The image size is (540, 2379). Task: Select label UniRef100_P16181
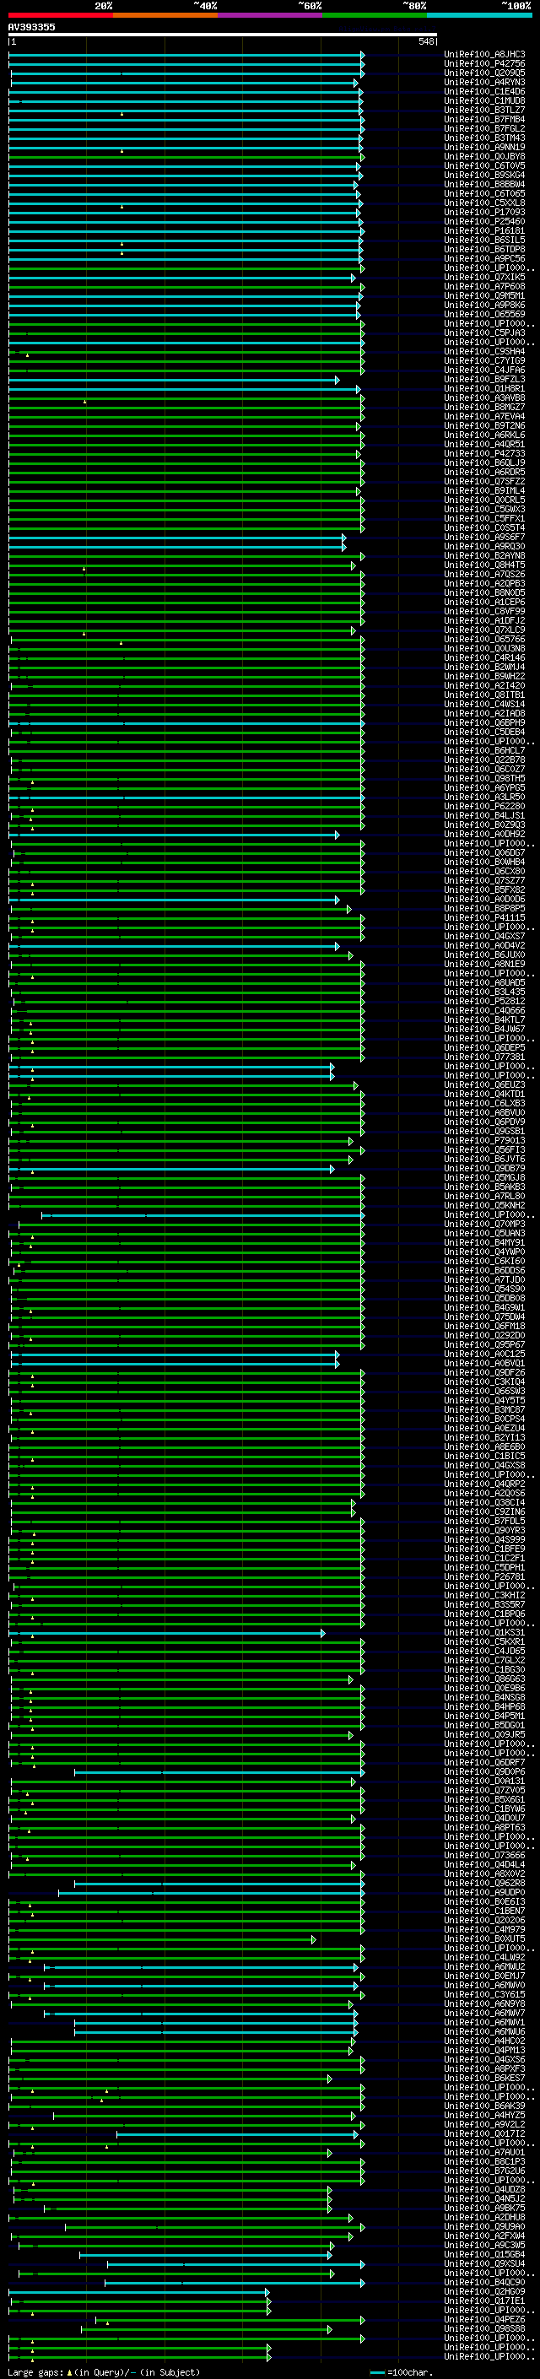coord(484,231)
